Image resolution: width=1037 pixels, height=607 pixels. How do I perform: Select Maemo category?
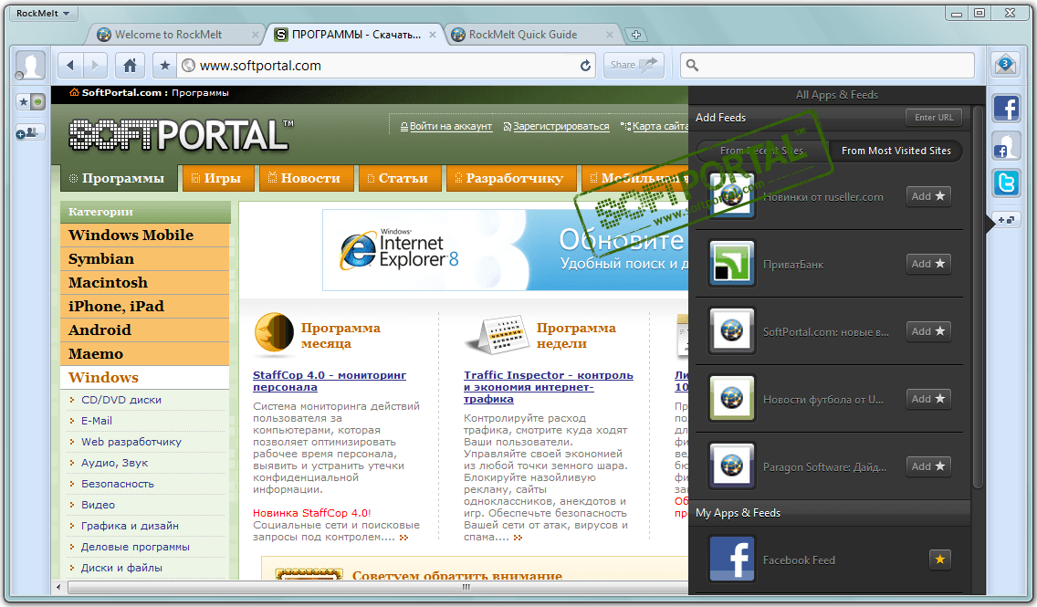pyautogui.click(x=145, y=354)
